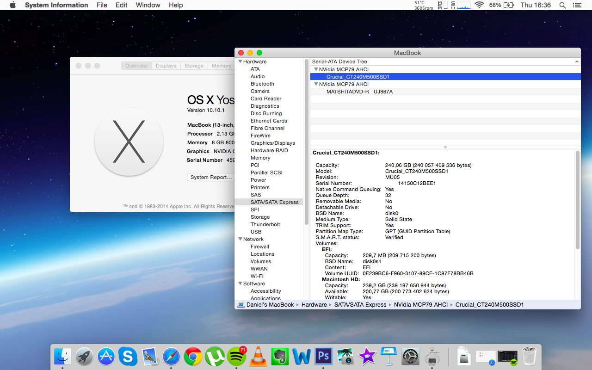Collapse the Software section in sidebar
Screen dimensions: 592x370
point(240,284)
